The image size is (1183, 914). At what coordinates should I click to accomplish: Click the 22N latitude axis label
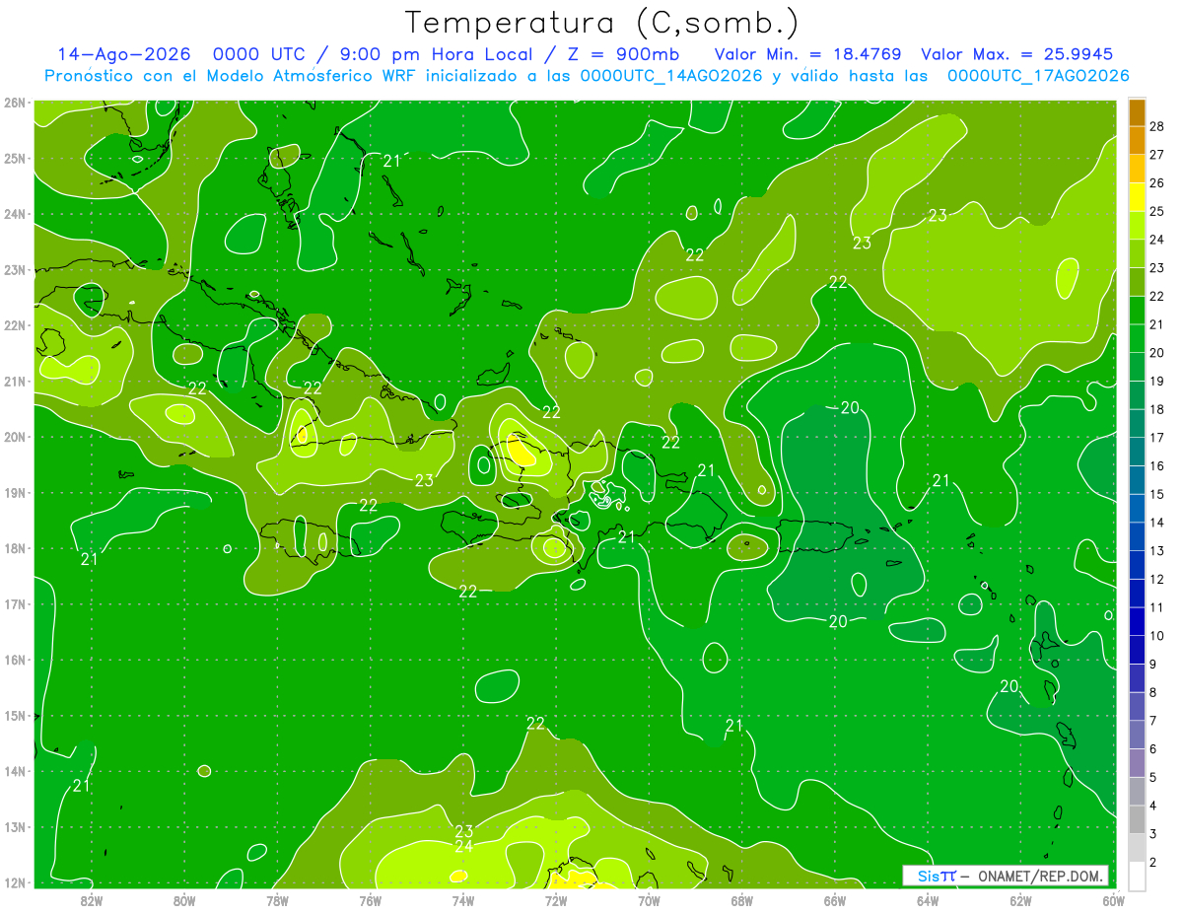pos(15,325)
